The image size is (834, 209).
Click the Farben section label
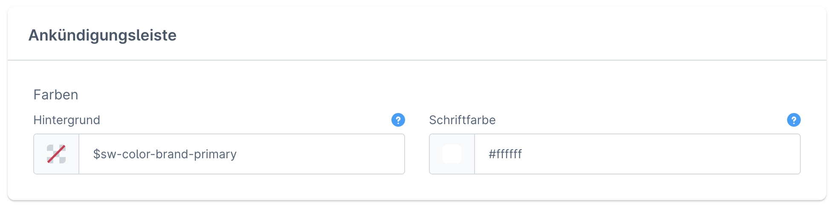point(56,95)
